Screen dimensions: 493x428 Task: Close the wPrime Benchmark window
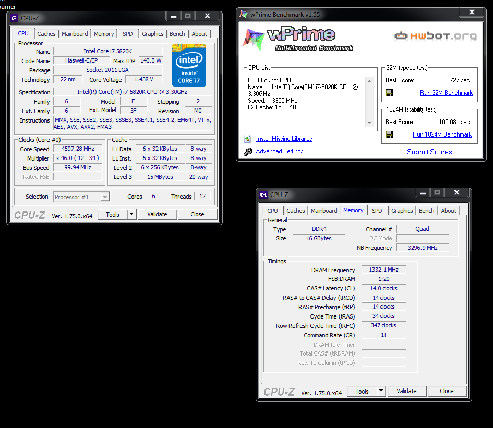pyautogui.click(x=472, y=12)
